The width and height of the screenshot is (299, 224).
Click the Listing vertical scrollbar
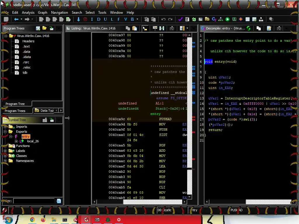click(189, 116)
